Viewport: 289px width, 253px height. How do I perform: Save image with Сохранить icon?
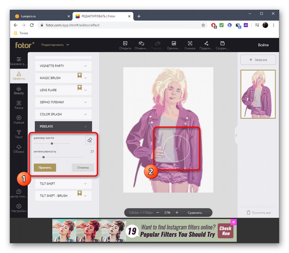point(222,46)
